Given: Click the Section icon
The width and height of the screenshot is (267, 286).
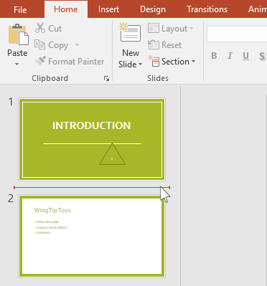Looking at the screenshot, I should (x=154, y=61).
